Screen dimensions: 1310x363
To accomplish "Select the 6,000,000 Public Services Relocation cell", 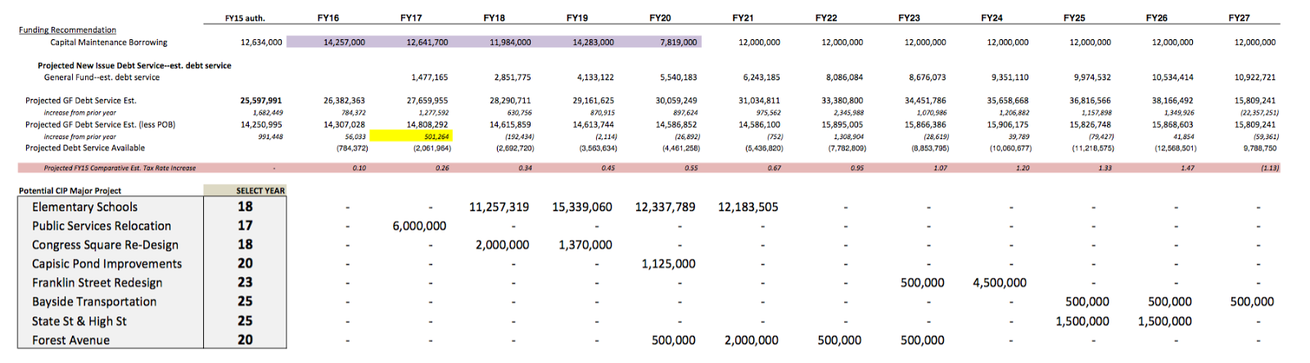I will click(419, 226).
